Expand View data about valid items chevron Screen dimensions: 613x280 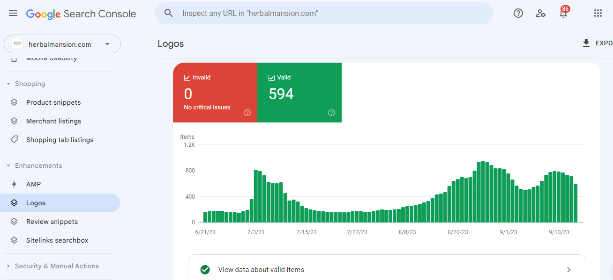click(568, 270)
